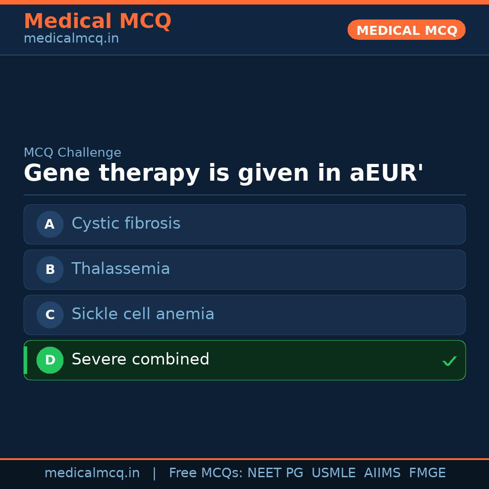
Task: Click "NEET PG" in the footer
Action: tap(275, 473)
